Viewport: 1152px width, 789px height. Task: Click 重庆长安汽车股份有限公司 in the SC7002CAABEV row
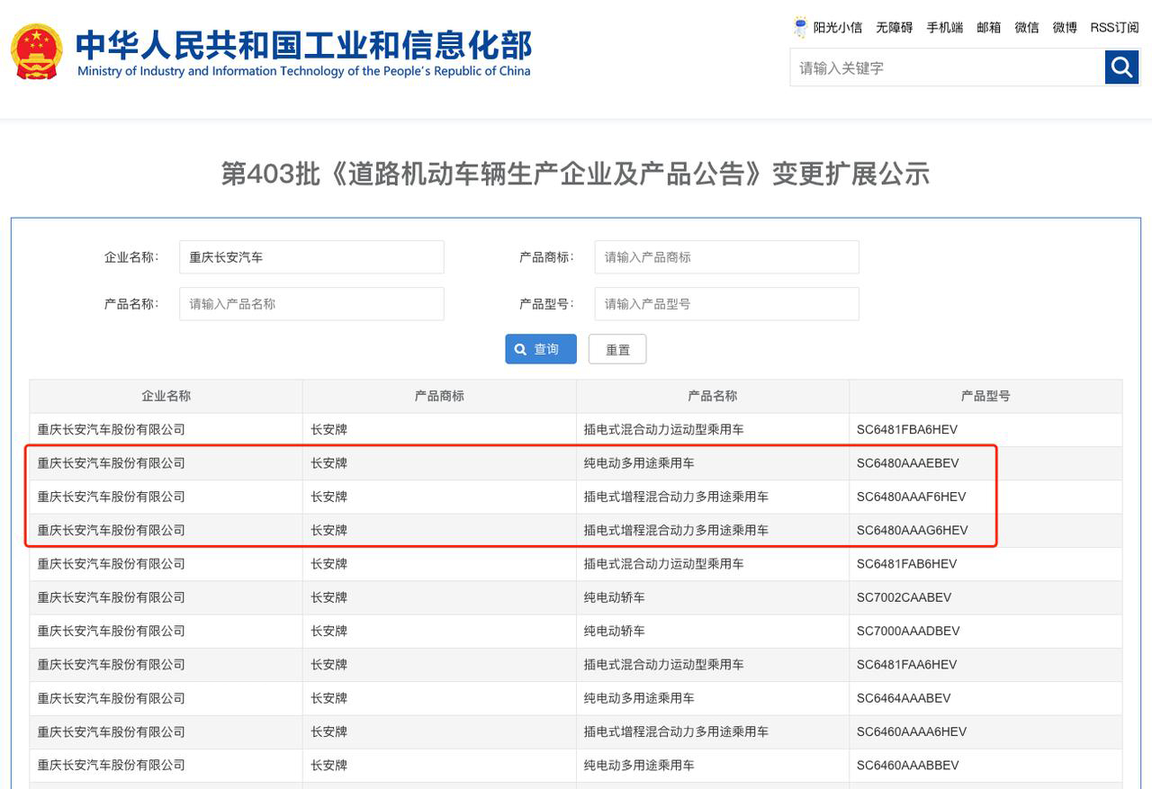(112, 597)
